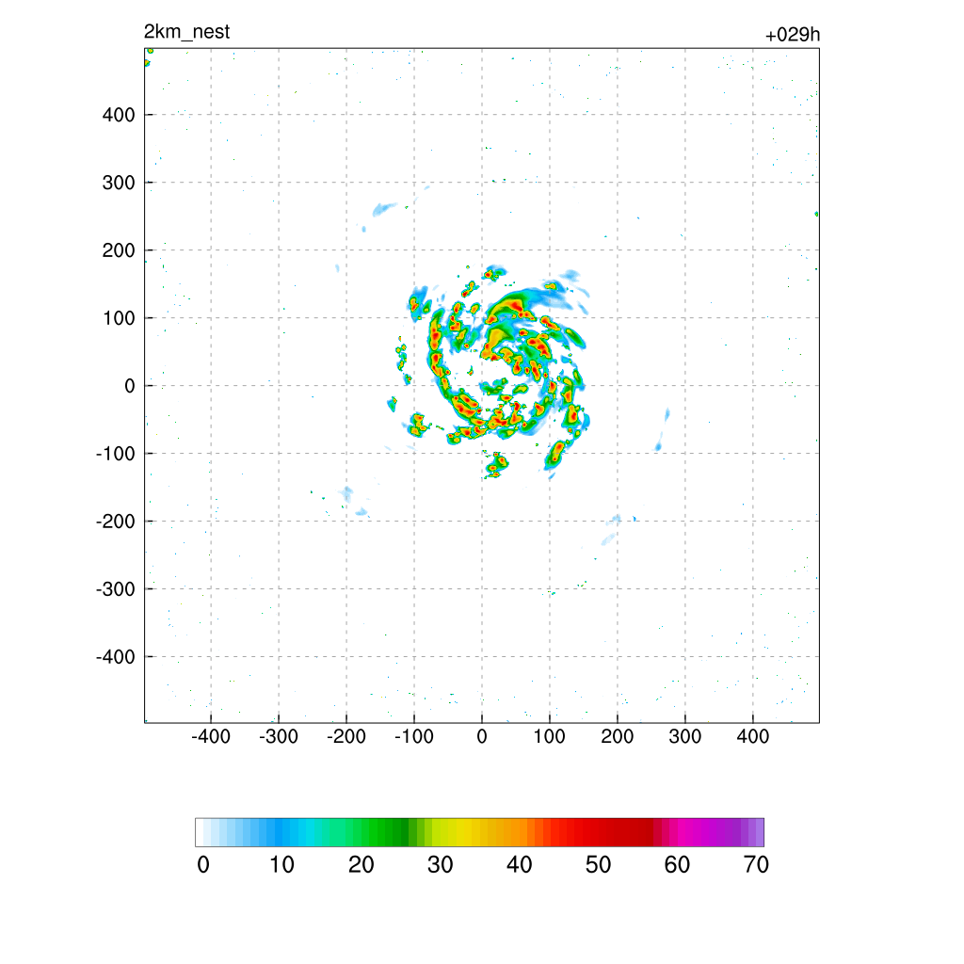Screen dimensions: 964x964
Task: Click the colorbar label '10'
Action: [282, 865]
